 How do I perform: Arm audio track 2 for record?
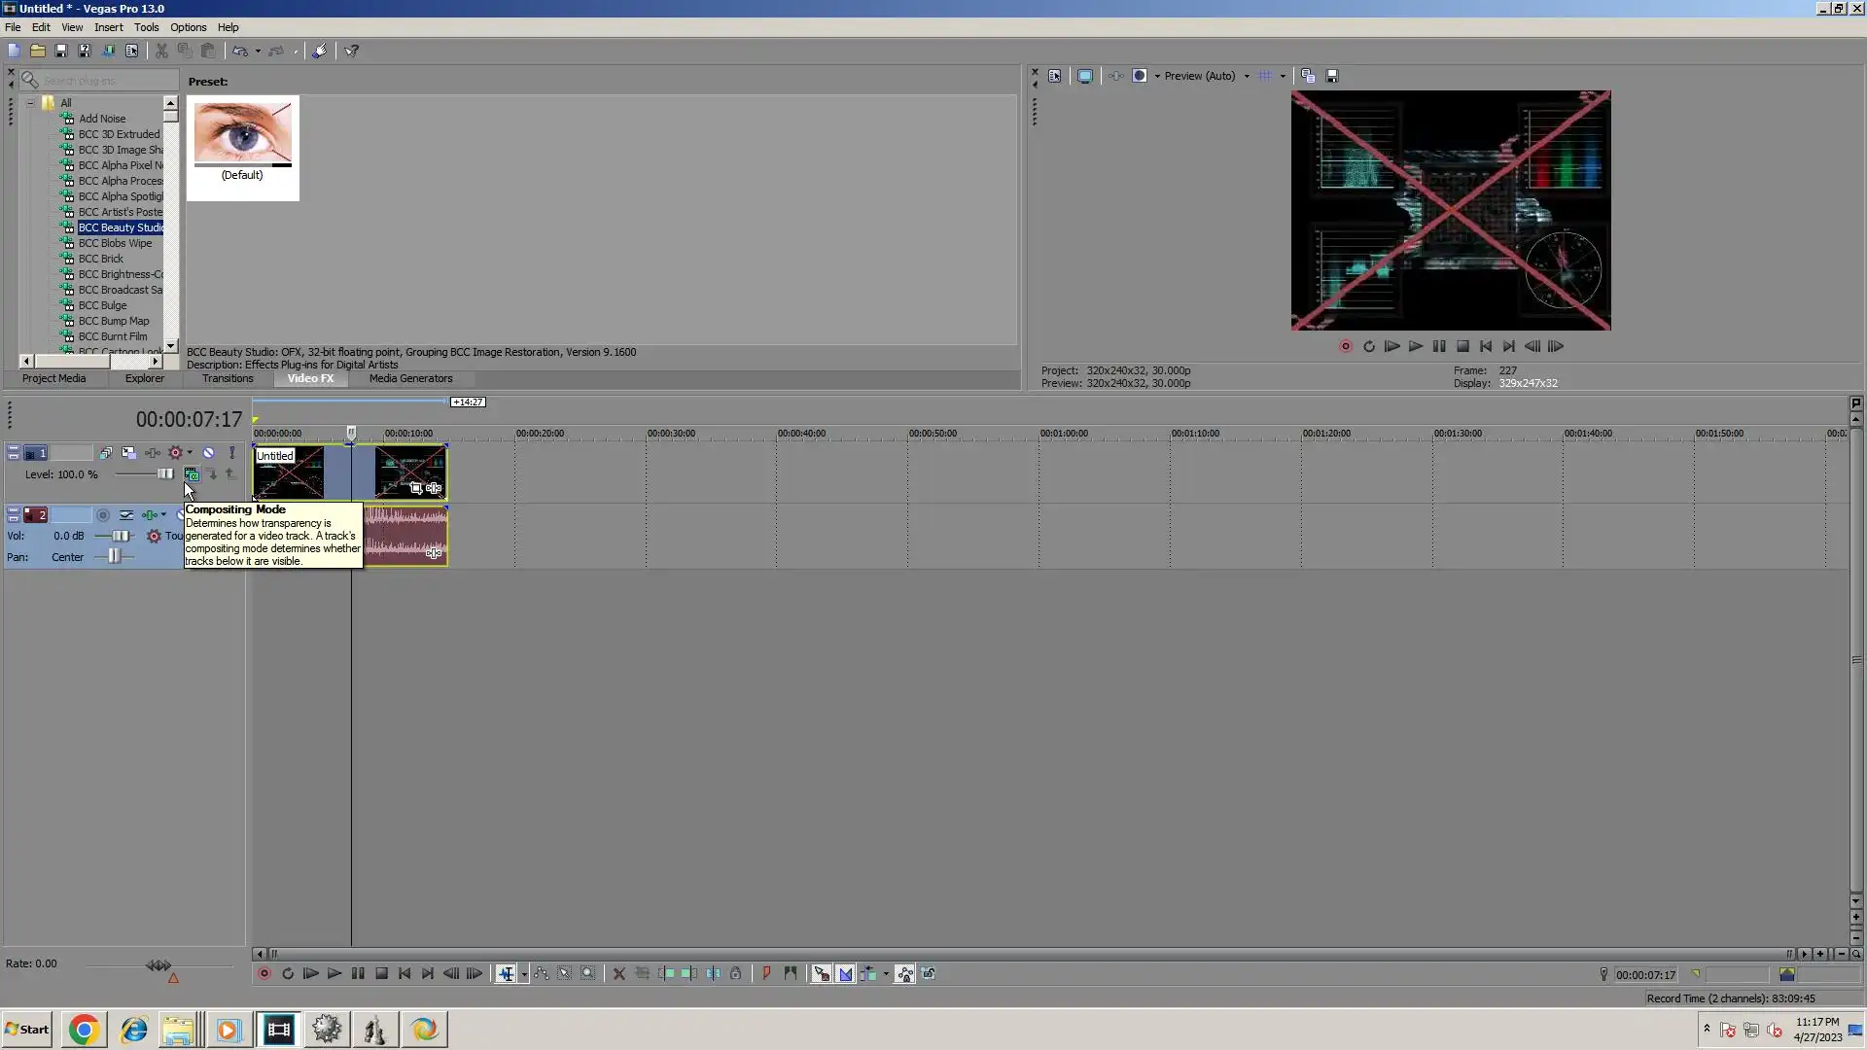103,515
